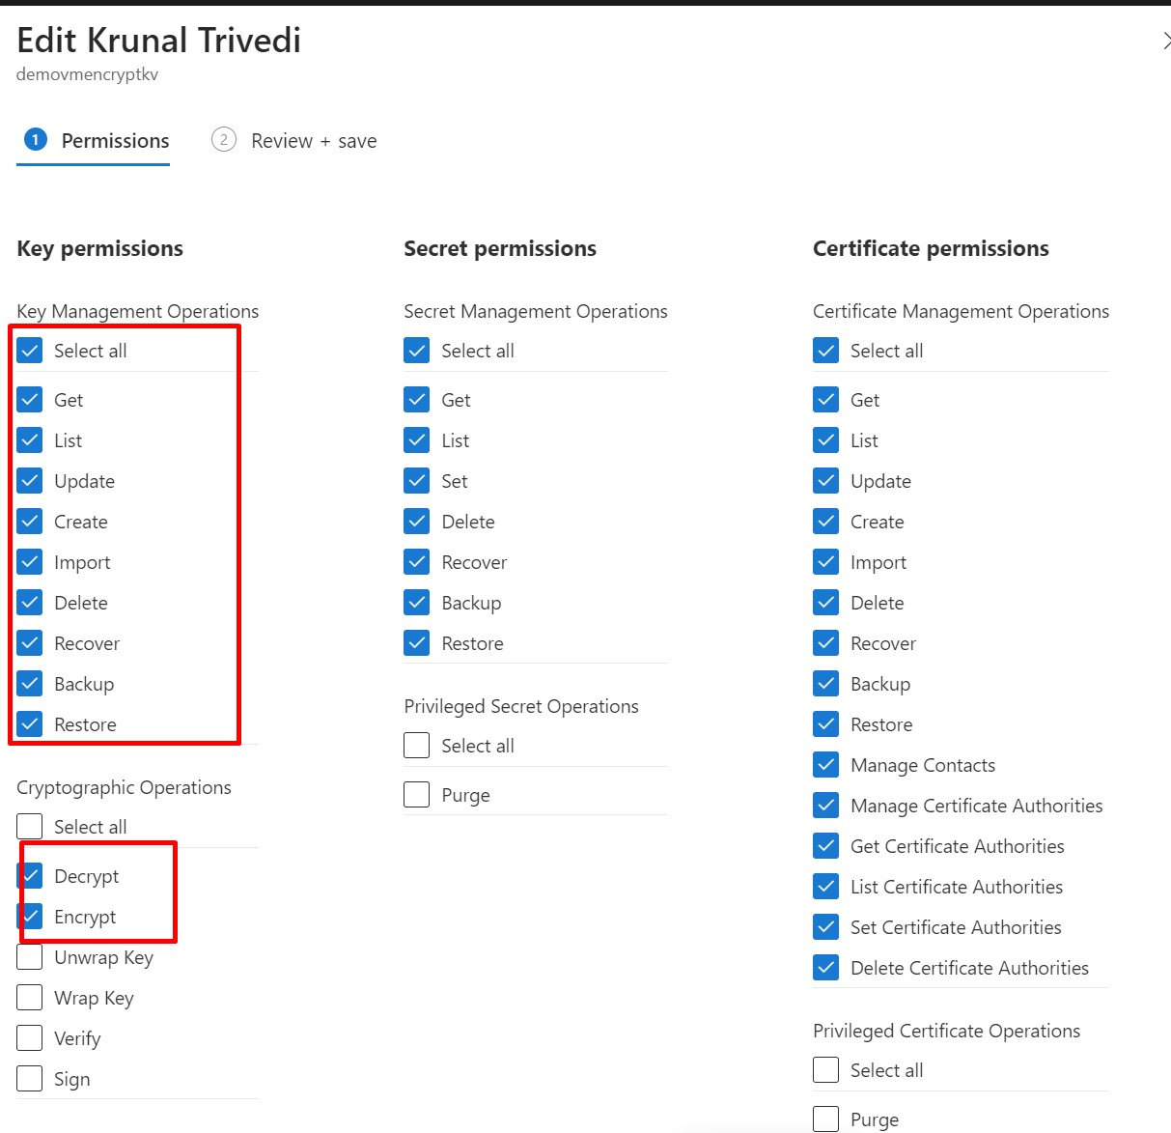Check Select all under Cryptographic Operations
This screenshot has width=1171, height=1133.
coord(30,827)
